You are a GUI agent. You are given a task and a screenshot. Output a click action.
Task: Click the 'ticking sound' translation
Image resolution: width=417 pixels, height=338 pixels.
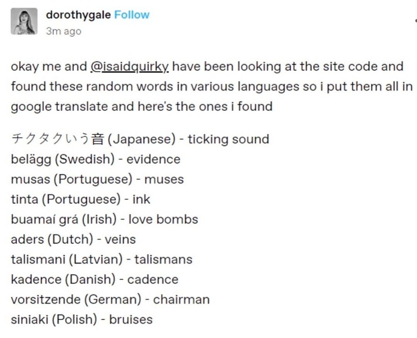228,139
